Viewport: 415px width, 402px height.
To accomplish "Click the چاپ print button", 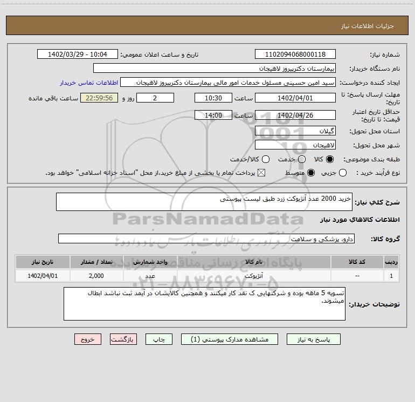I will point(159,339).
